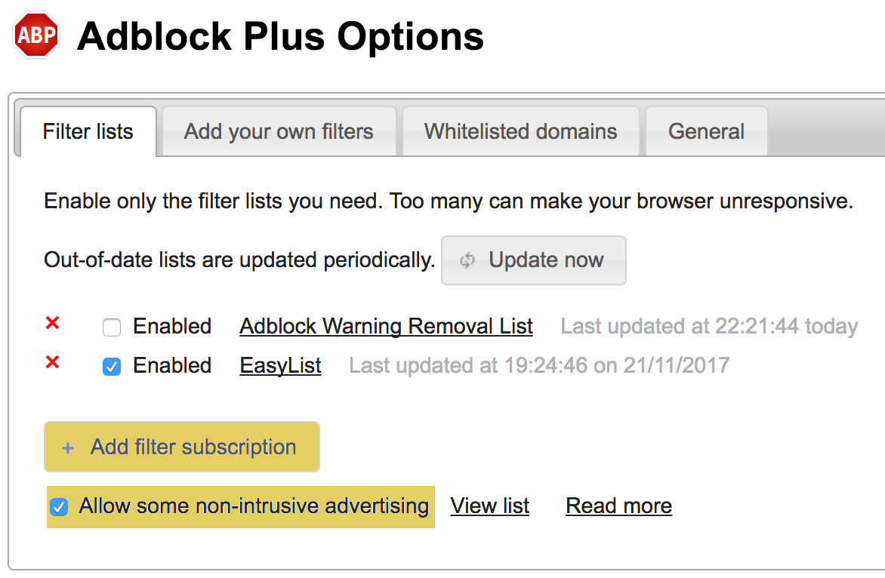Click the Adblock Plus Options heading
The image size is (885, 578).
point(280,35)
